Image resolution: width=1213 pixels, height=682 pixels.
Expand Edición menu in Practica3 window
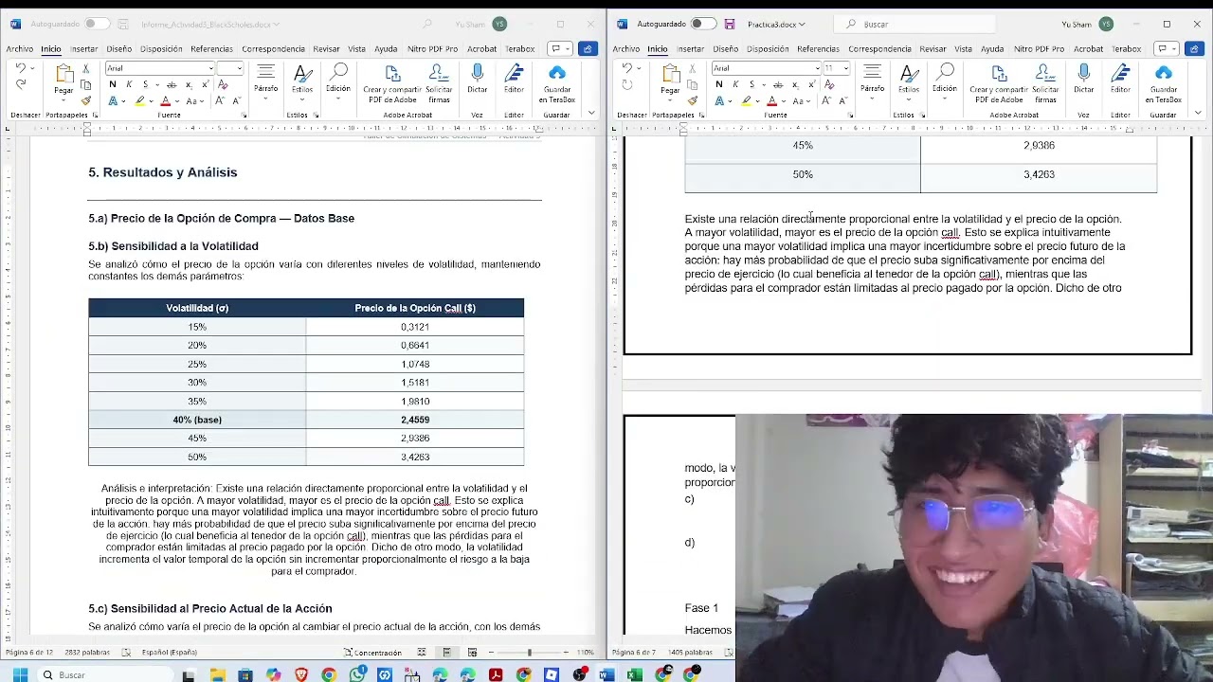tap(944, 81)
